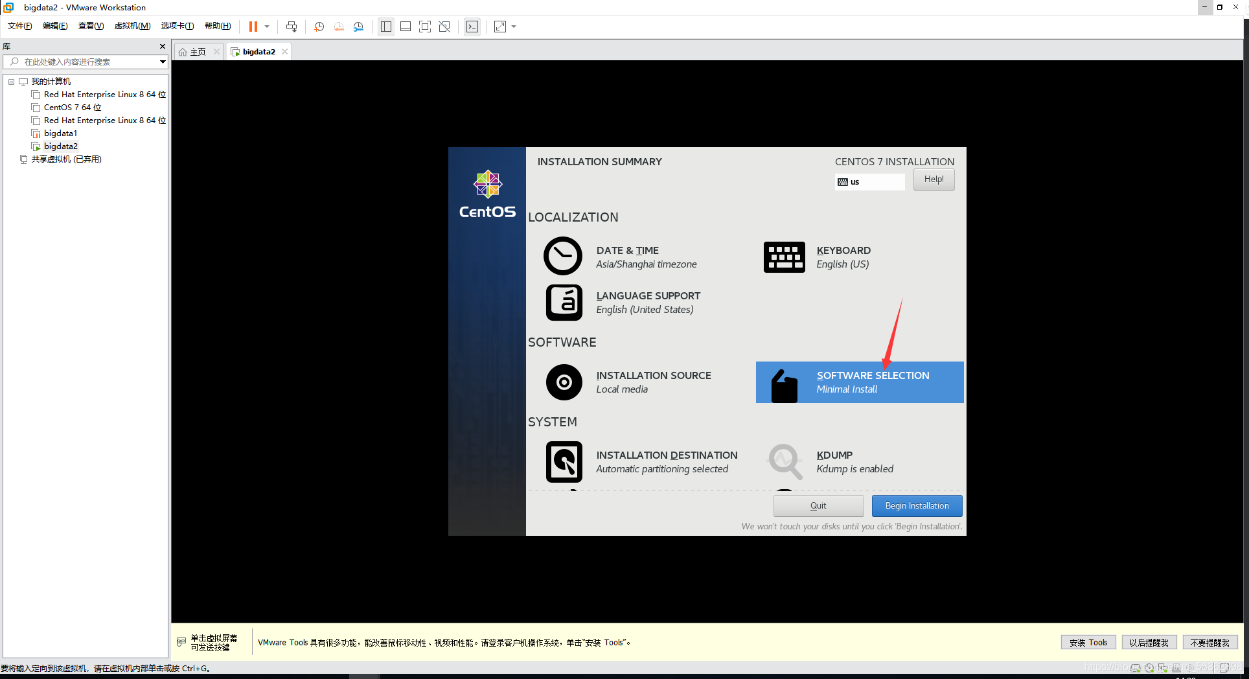Click the 以后提醒我 button
The height and width of the screenshot is (679, 1249).
click(1149, 643)
